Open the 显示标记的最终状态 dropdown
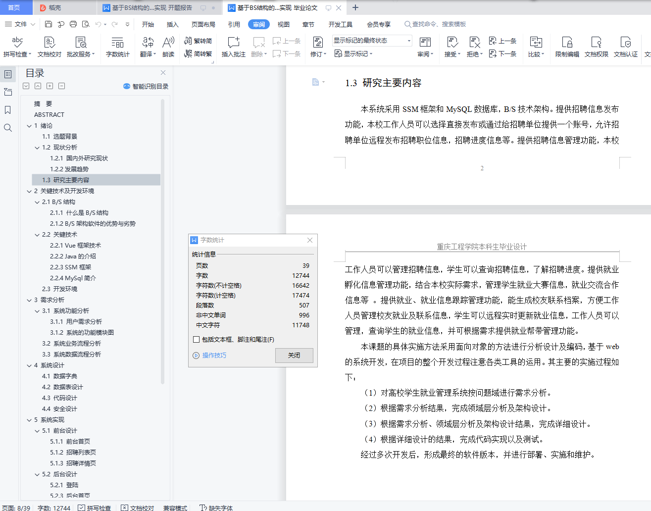This screenshot has width=651, height=511. 372,41
